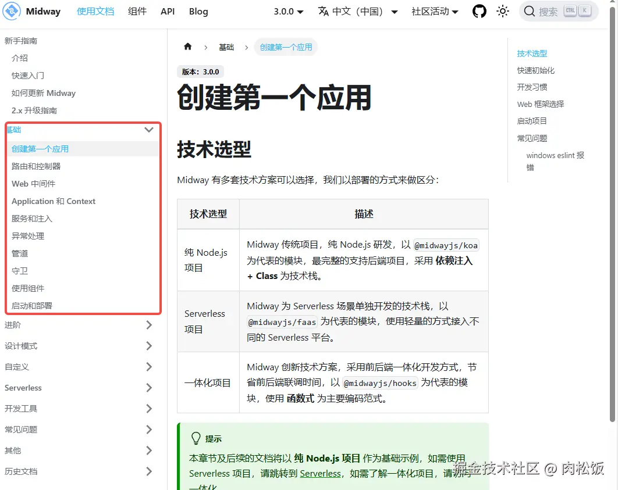Click the 基础 breadcrumb link

(x=226, y=47)
